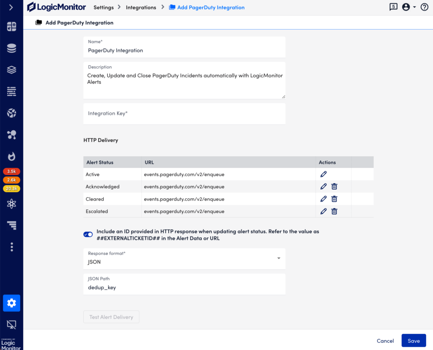Screen dimensions: 433x350
Task: Save the PagerDuty integration
Action: click(413, 341)
